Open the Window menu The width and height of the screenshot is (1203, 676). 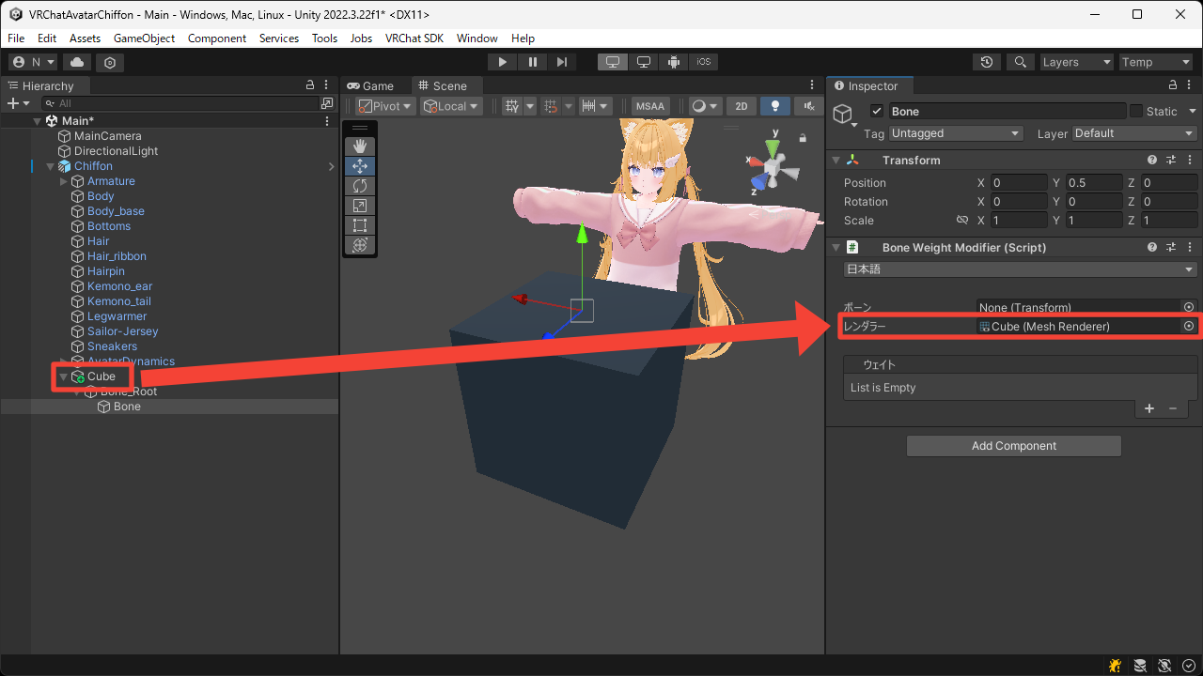477,38
